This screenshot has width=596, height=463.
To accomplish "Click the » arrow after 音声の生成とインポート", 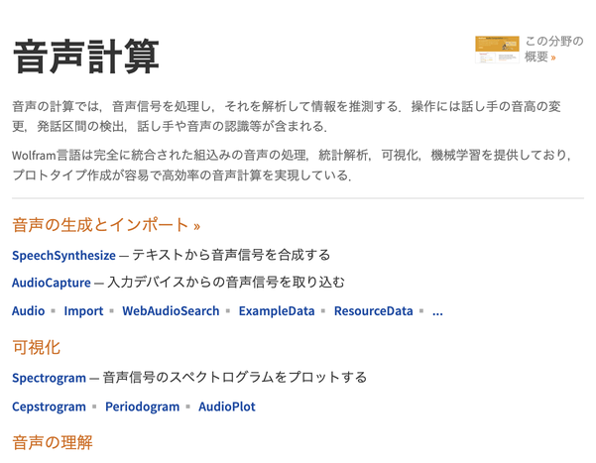I will click(x=196, y=226).
